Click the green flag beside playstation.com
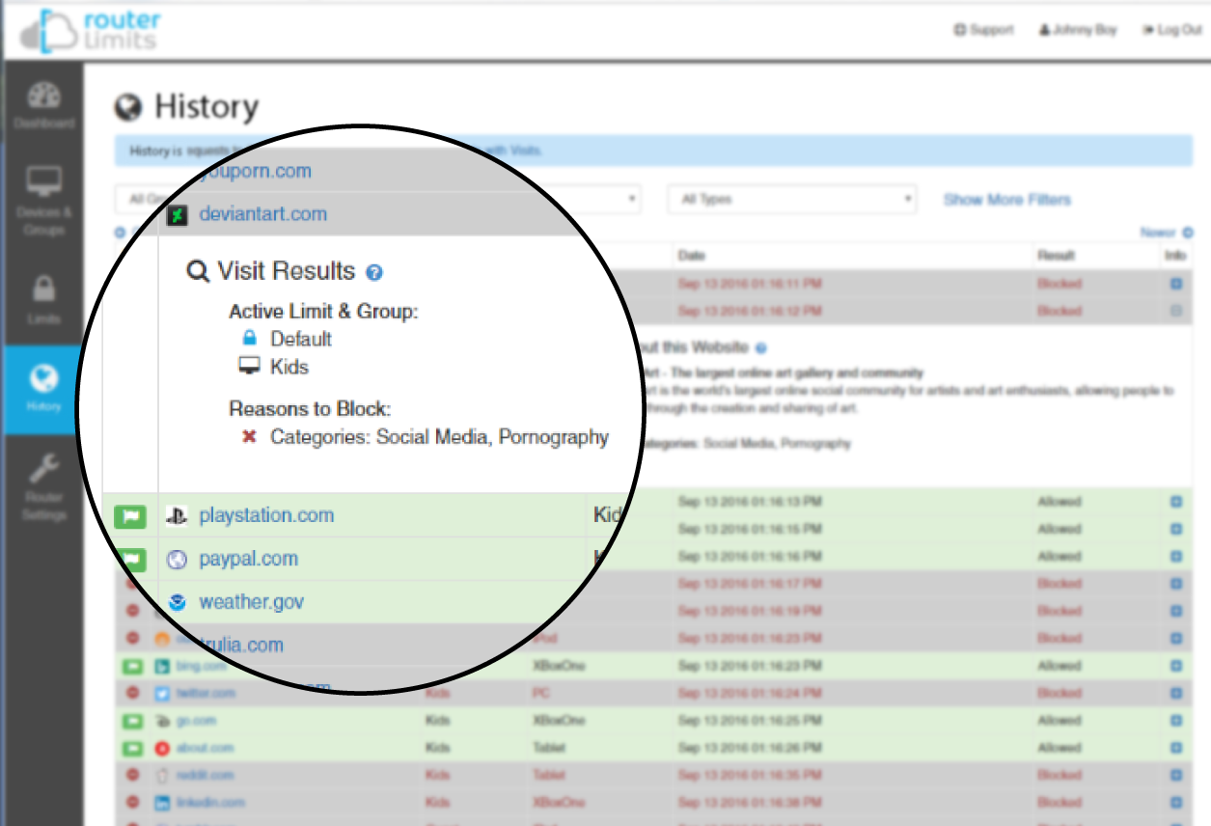This screenshot has width=1211, height=826. click(x=131, y=516)
